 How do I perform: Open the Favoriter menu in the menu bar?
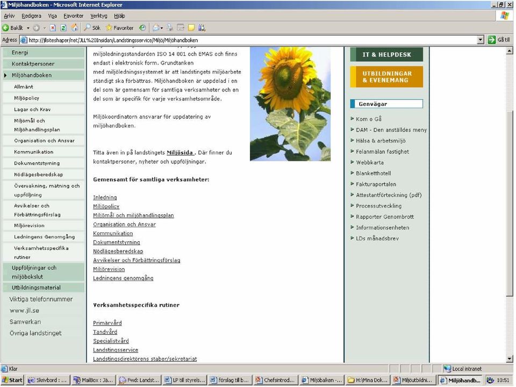74,16
